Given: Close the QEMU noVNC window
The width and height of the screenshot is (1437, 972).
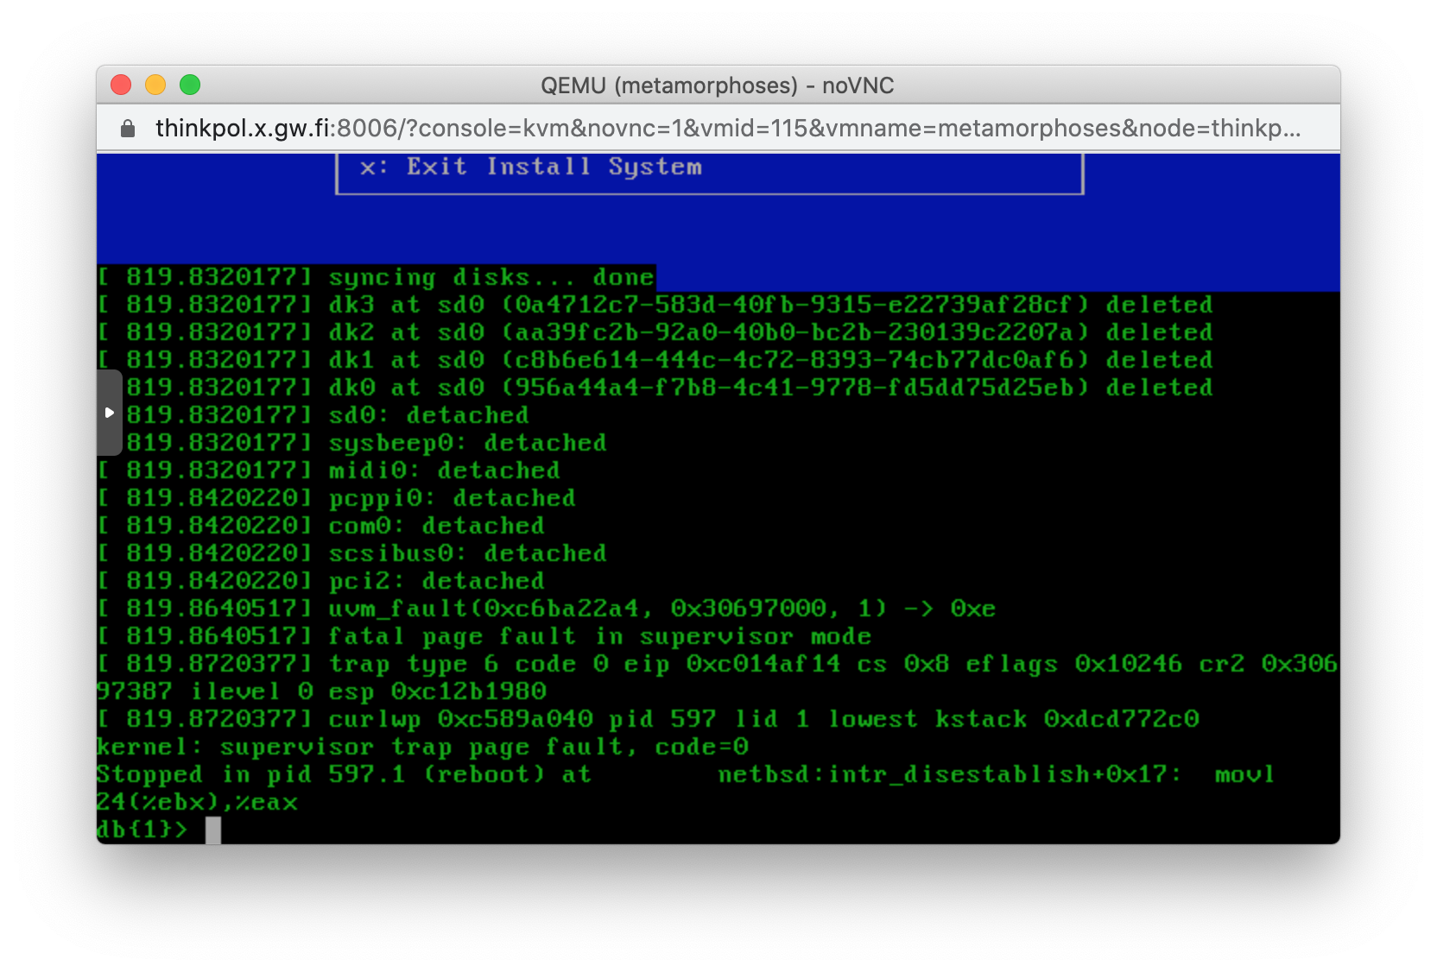Looking at the screenshot, I should pos(121,85).
